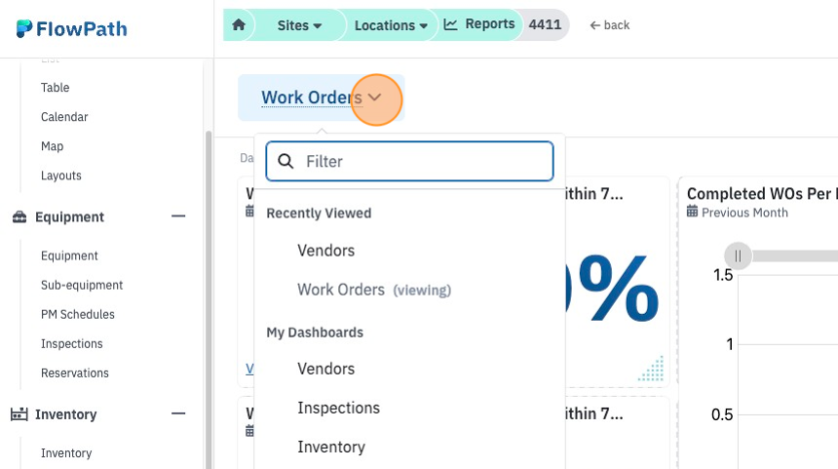Click the FlowPath logo

pos(71,29)
